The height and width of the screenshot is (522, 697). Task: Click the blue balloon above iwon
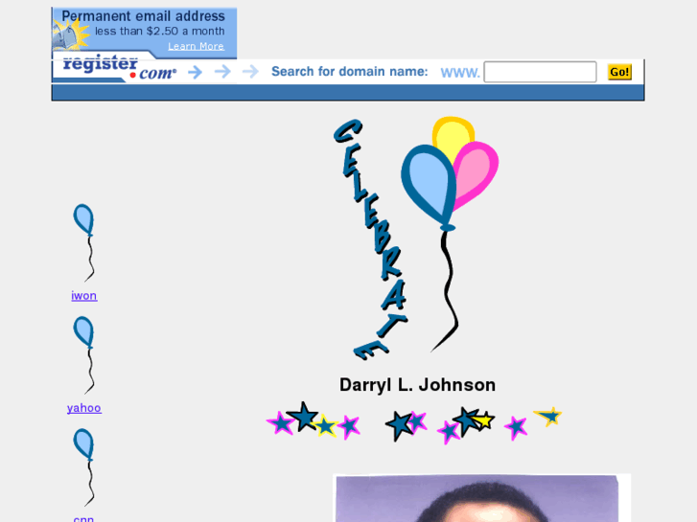click(x=84, y=242)
